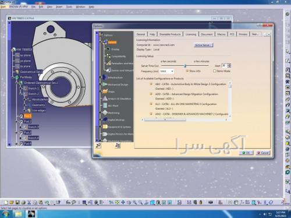Click the Shape category icon in Options tree
The width and height of the screenshot is (291, 218).
coord(105,92)
